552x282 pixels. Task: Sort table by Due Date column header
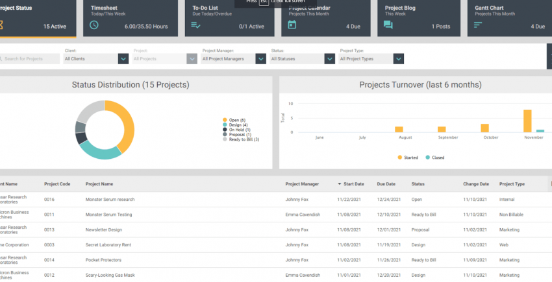point(386,184)
